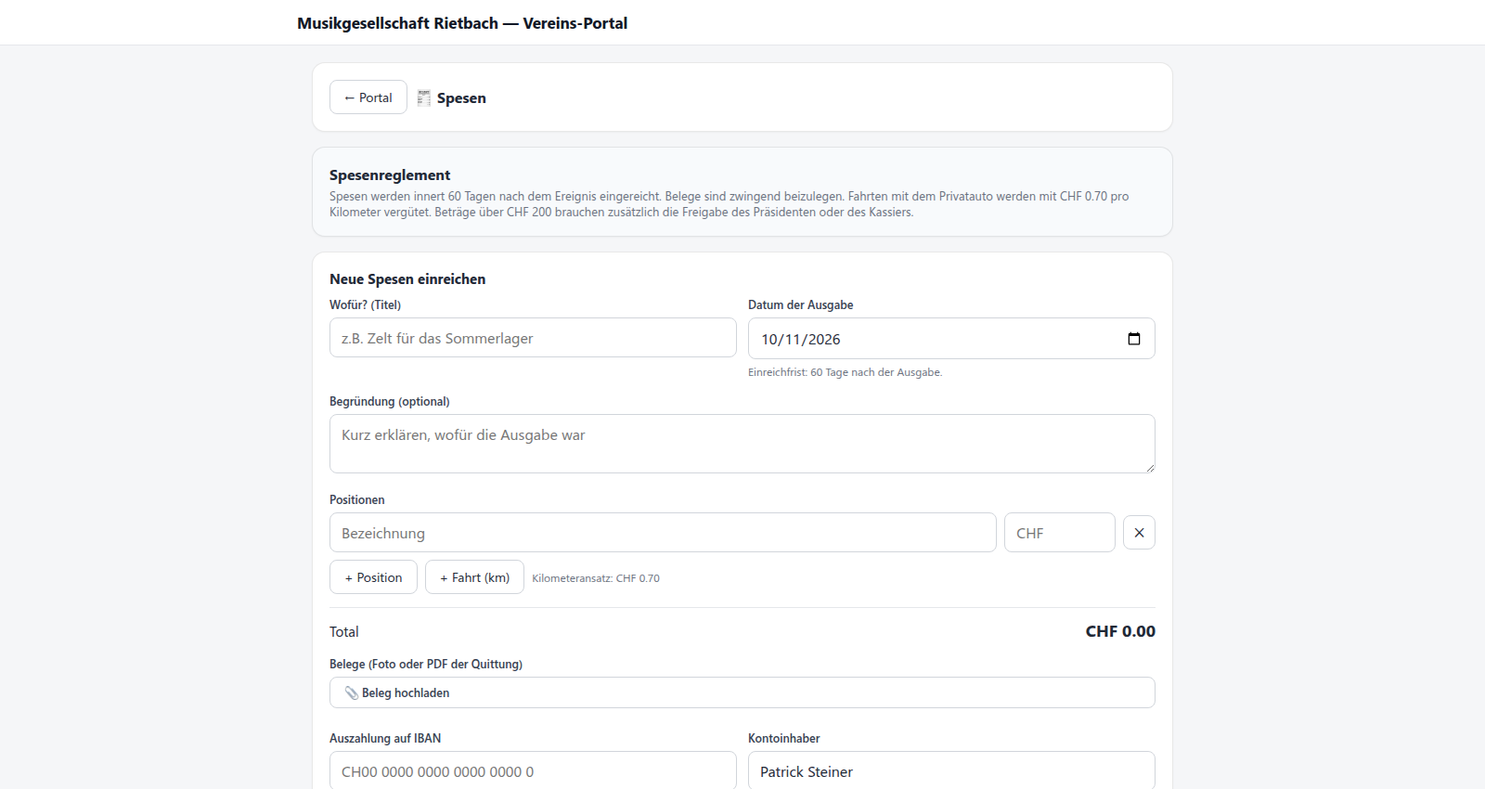1485x789 pixels.
Task: Go back via the Portal button
Action: tap(368, 97)
